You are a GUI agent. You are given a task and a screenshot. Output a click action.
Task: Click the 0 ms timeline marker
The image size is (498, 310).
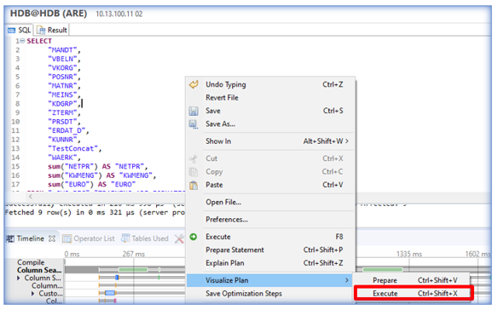click(x=72, y=254)
